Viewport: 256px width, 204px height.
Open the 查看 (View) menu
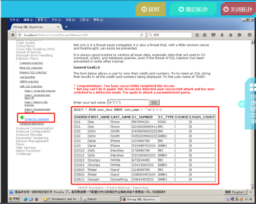click(42, 20)
